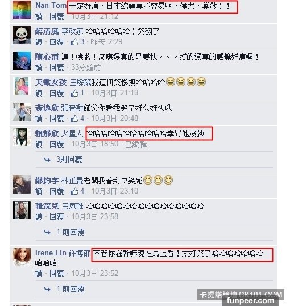This screenshot has height=306, width=290.
Task: Click the reply arrow under Irene Lin's comment
Action: pyautogui.click(x=47, y=289)
